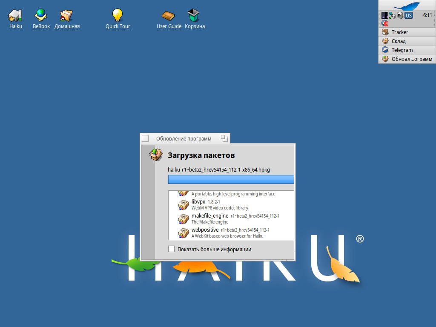Viewport: 436px width, 327px height.
Task: Open the Deskbar leaf menu
Action: pyautogui.click(x=407, y=6)
